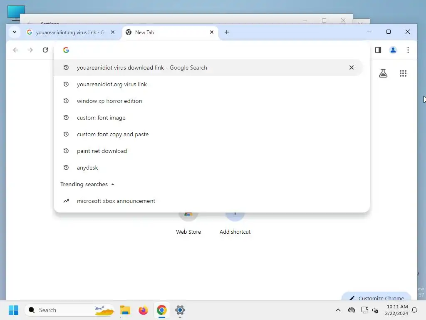Image resolution: width=426 pixels, height=320 pixels.
Task: Minimize the background Settings window
Action: pos(305,20)
